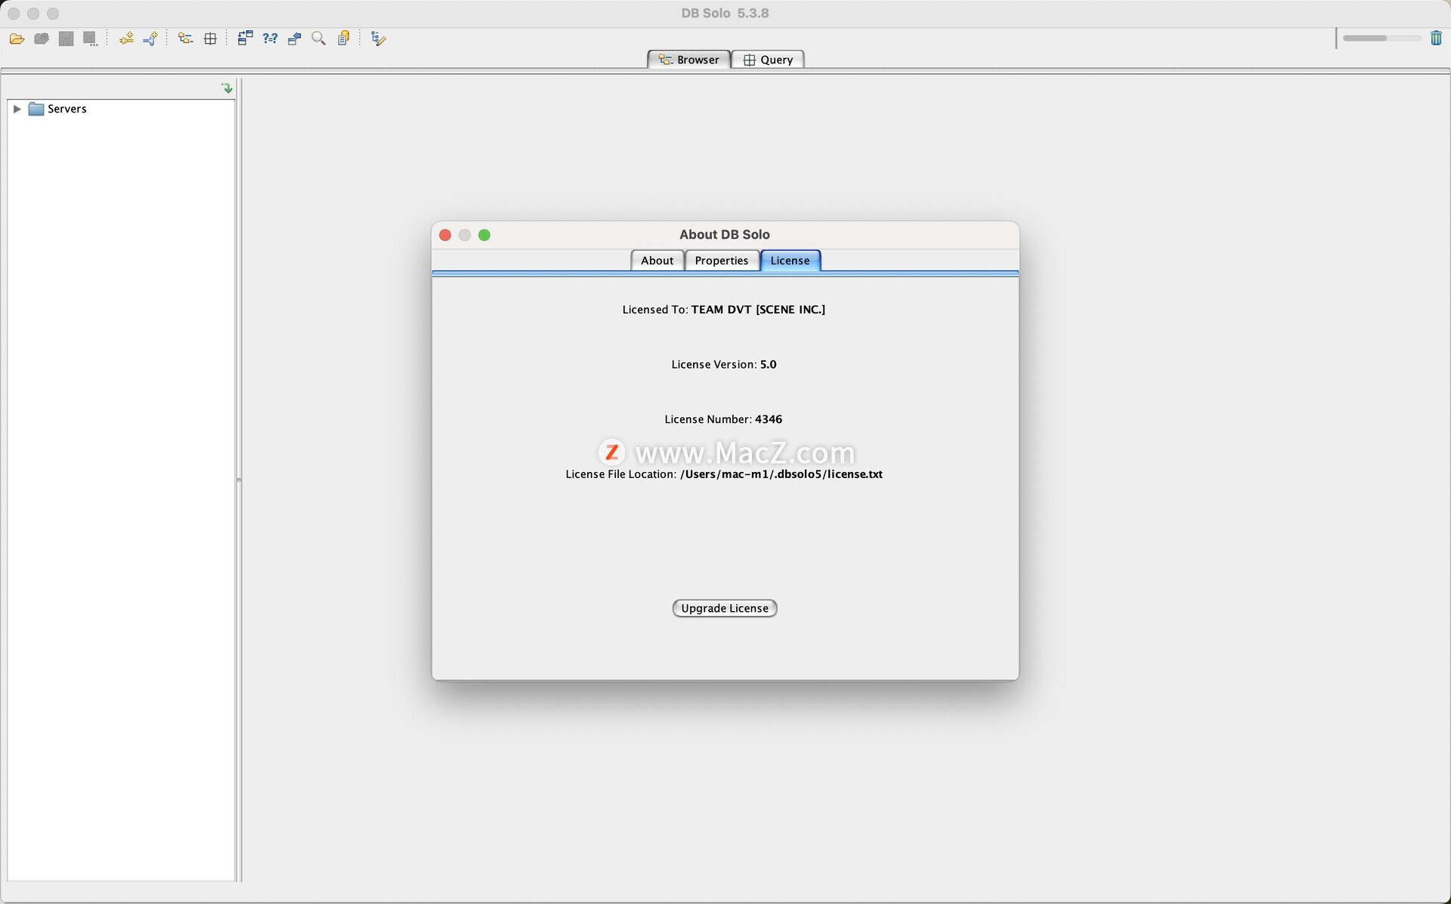Click the folder tree browser toolbar icon
The height and width of the screenshot is (904, 1451).
(185, 39)
